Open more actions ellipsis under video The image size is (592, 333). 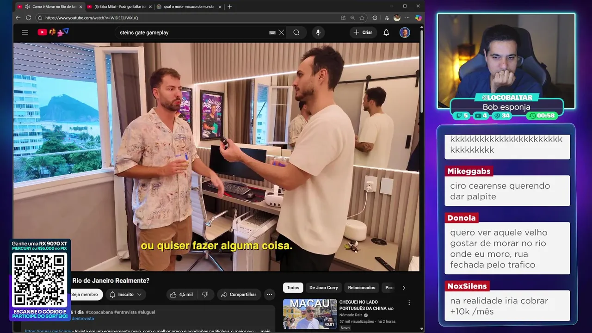(x=270, y=294)
